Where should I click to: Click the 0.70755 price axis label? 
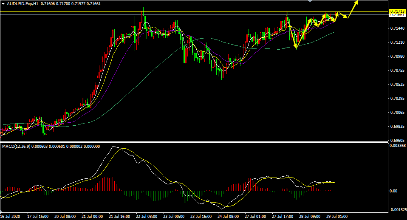pos(397,71)
